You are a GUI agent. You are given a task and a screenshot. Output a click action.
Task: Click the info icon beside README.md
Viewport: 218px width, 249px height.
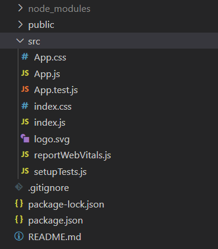[19, 236]
